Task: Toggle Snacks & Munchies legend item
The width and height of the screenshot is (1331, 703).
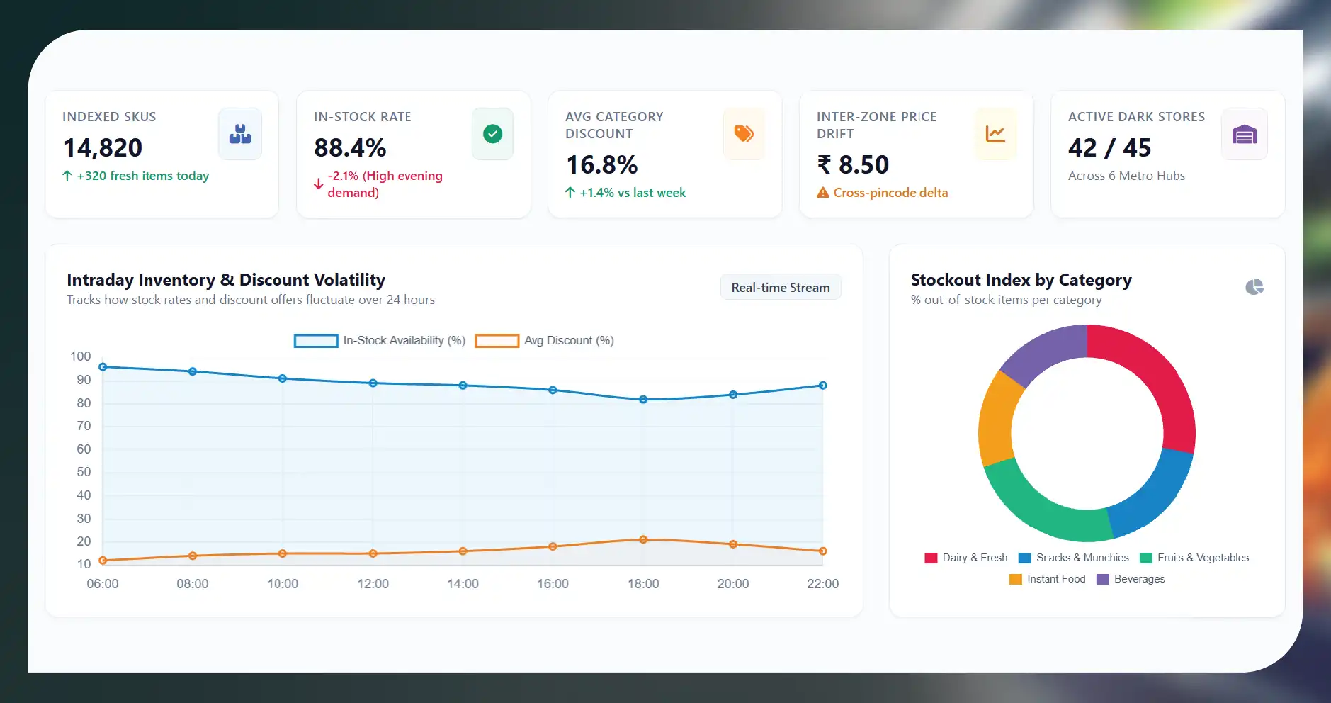Action: click(x=1074, y=558)
